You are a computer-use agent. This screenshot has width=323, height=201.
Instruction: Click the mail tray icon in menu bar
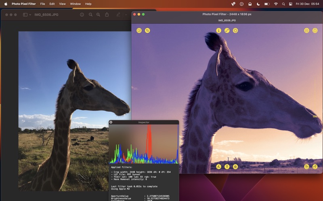(x=250, y=4)
